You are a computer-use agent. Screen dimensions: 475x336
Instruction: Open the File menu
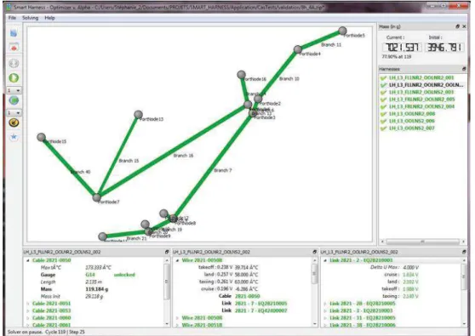pyautogui.click(x=12, y=18)
